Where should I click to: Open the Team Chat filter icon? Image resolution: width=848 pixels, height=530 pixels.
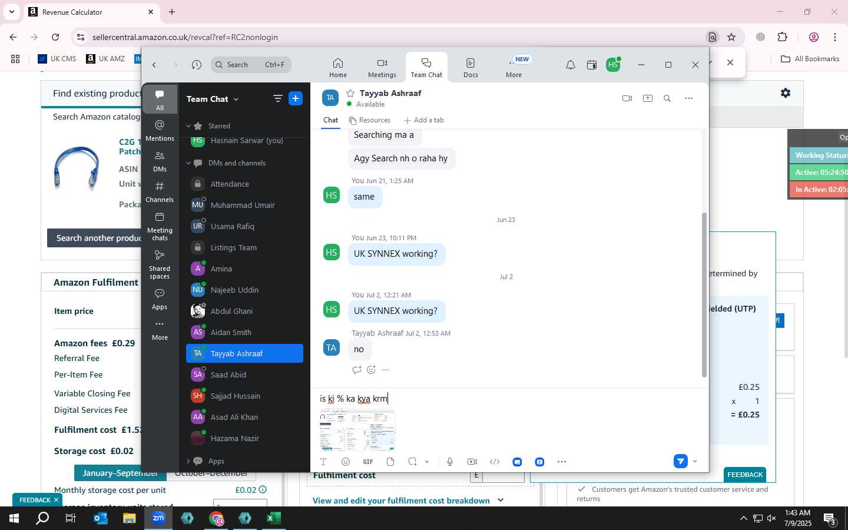coord(277,98)
